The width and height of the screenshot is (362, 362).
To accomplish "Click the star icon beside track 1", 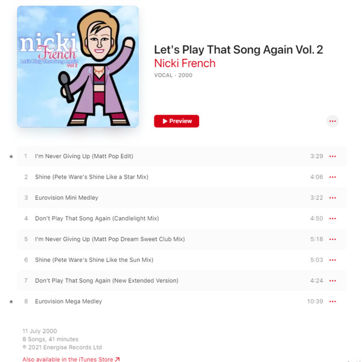I will [x=11, y=156].
